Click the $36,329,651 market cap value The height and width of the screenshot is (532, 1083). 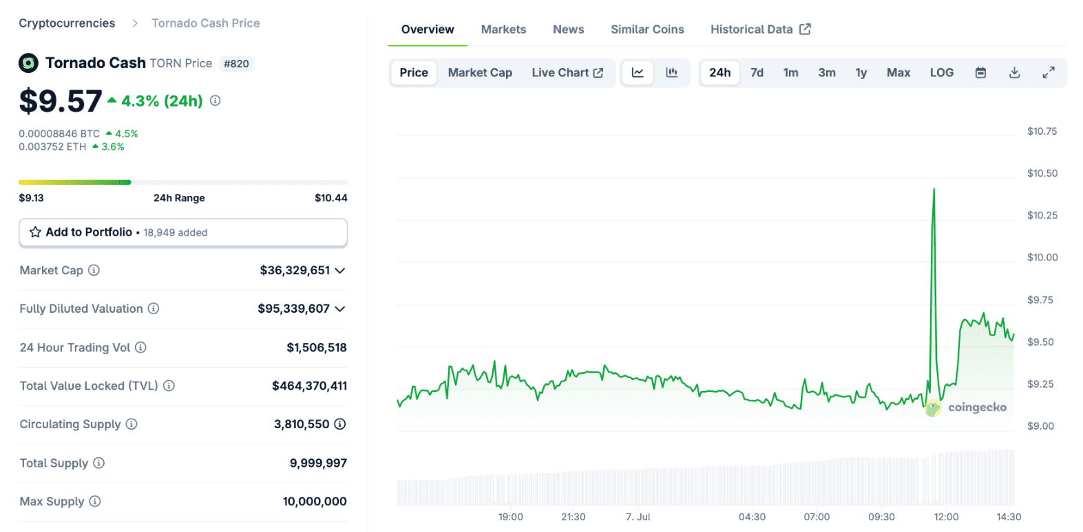295,270
